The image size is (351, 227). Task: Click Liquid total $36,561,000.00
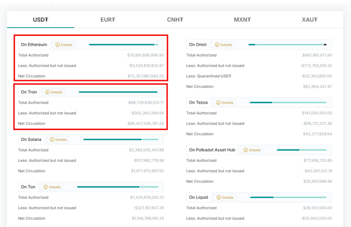pos(318,208)
